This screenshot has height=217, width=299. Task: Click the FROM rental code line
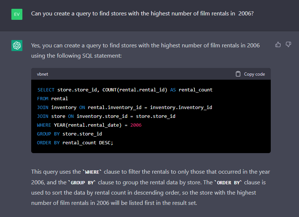[52, 99]
